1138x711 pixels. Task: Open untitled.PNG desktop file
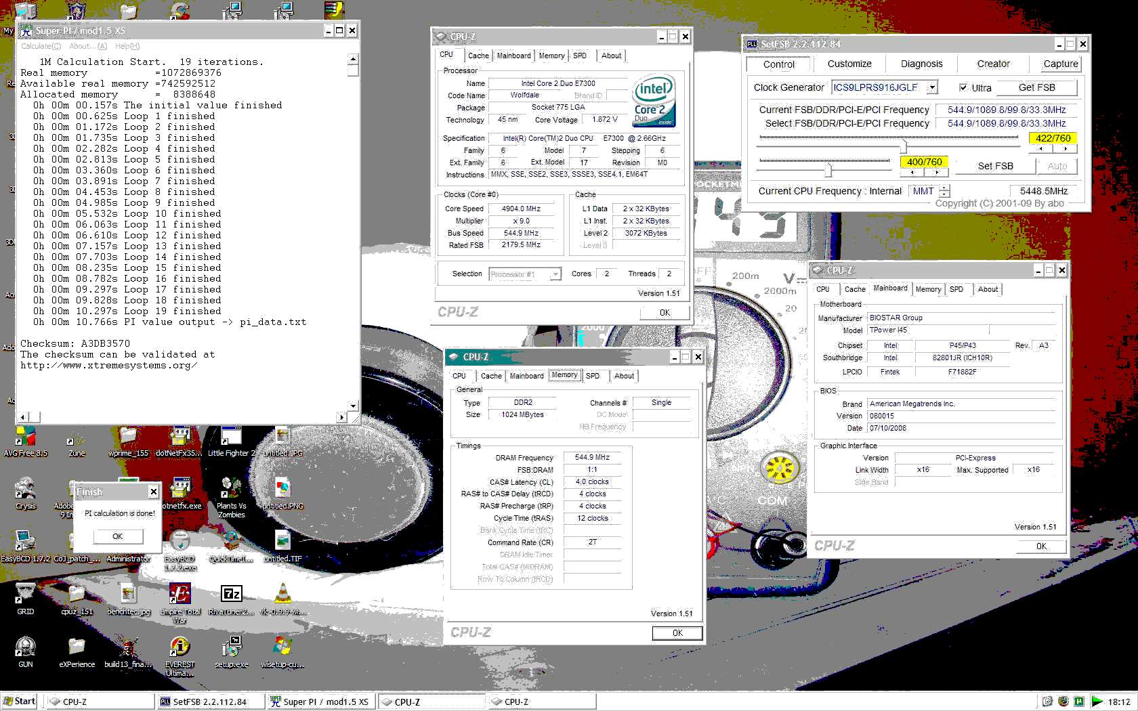(282, 494)
